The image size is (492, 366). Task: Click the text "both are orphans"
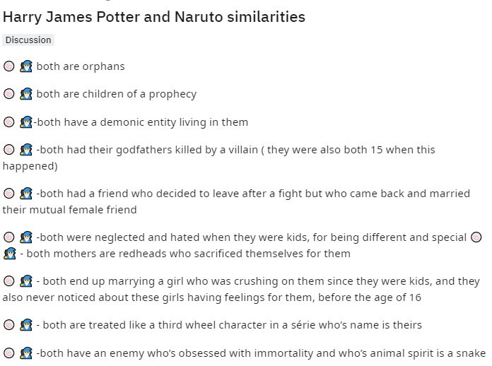pos(81,66)
